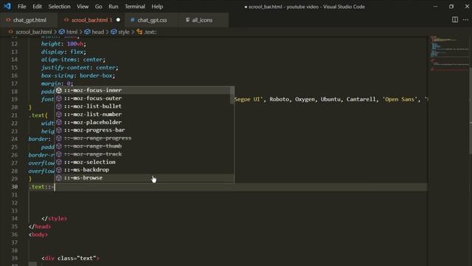The width and height of the screenshot is (472, 266).
Task: Open the Selection menu
Action: pos(59,7)
